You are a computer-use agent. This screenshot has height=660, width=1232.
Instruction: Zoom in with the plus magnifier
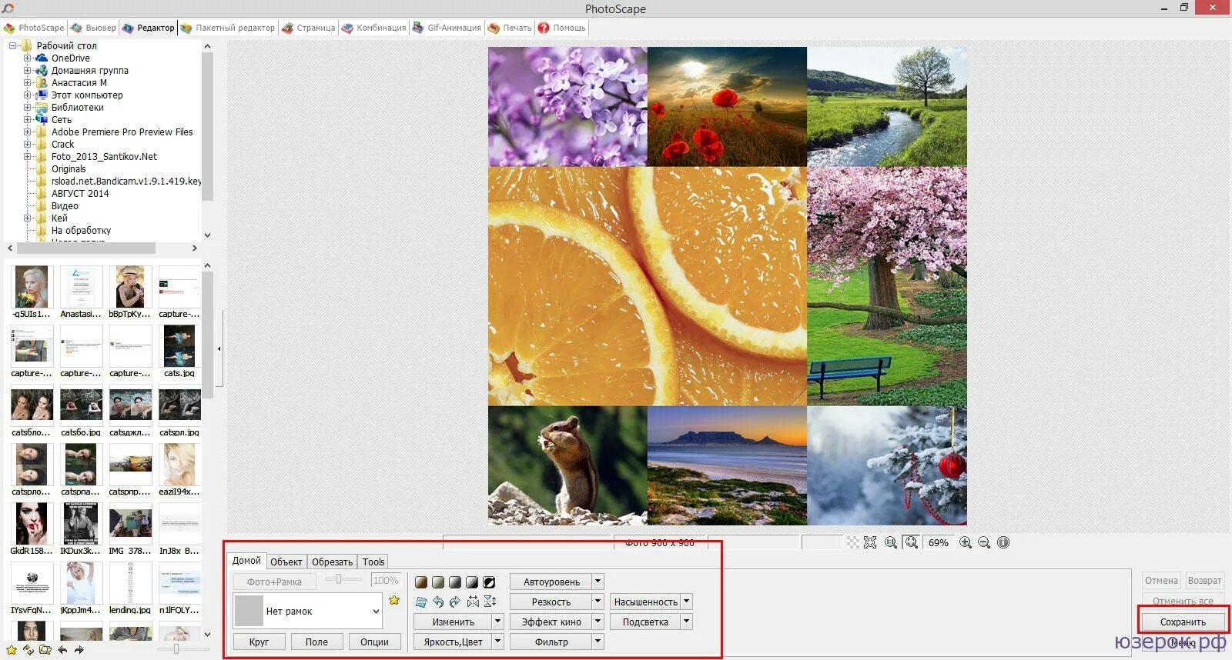pos(966,542)
